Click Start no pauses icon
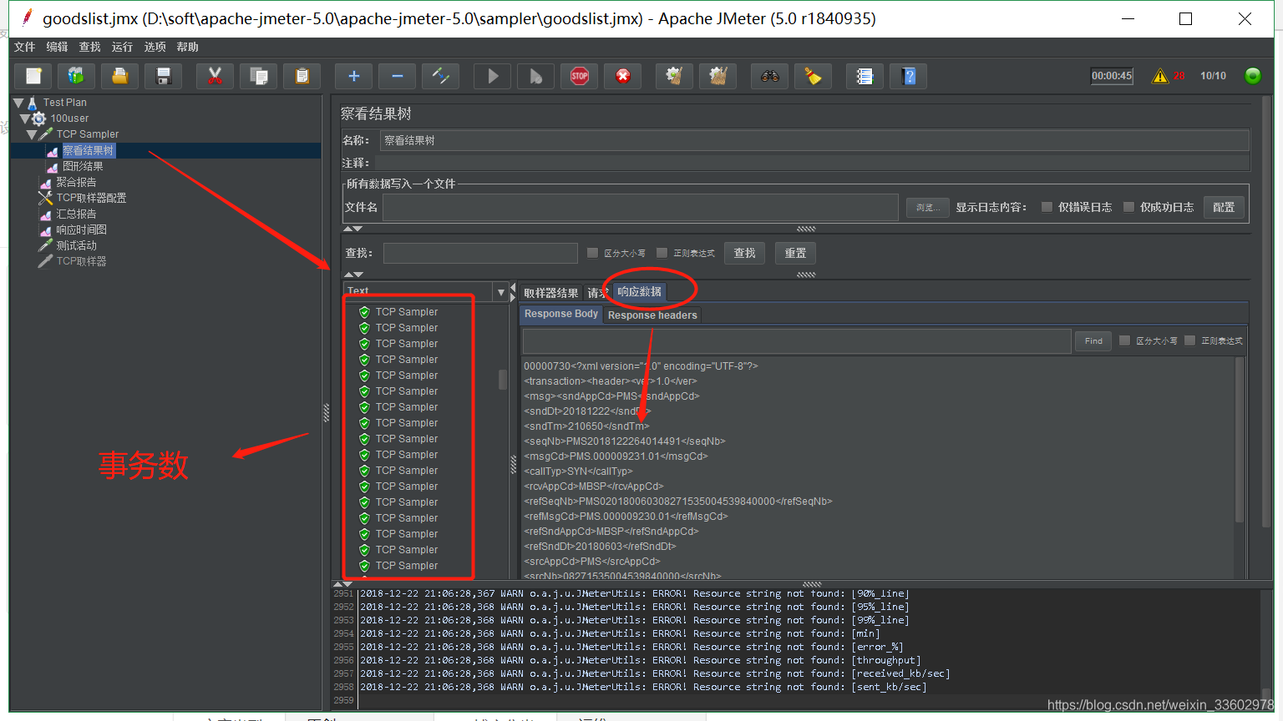This screenshot has width=1283, height=721. [x=535, y=76]
